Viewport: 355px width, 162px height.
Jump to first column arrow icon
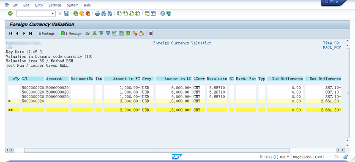[11, 33]
